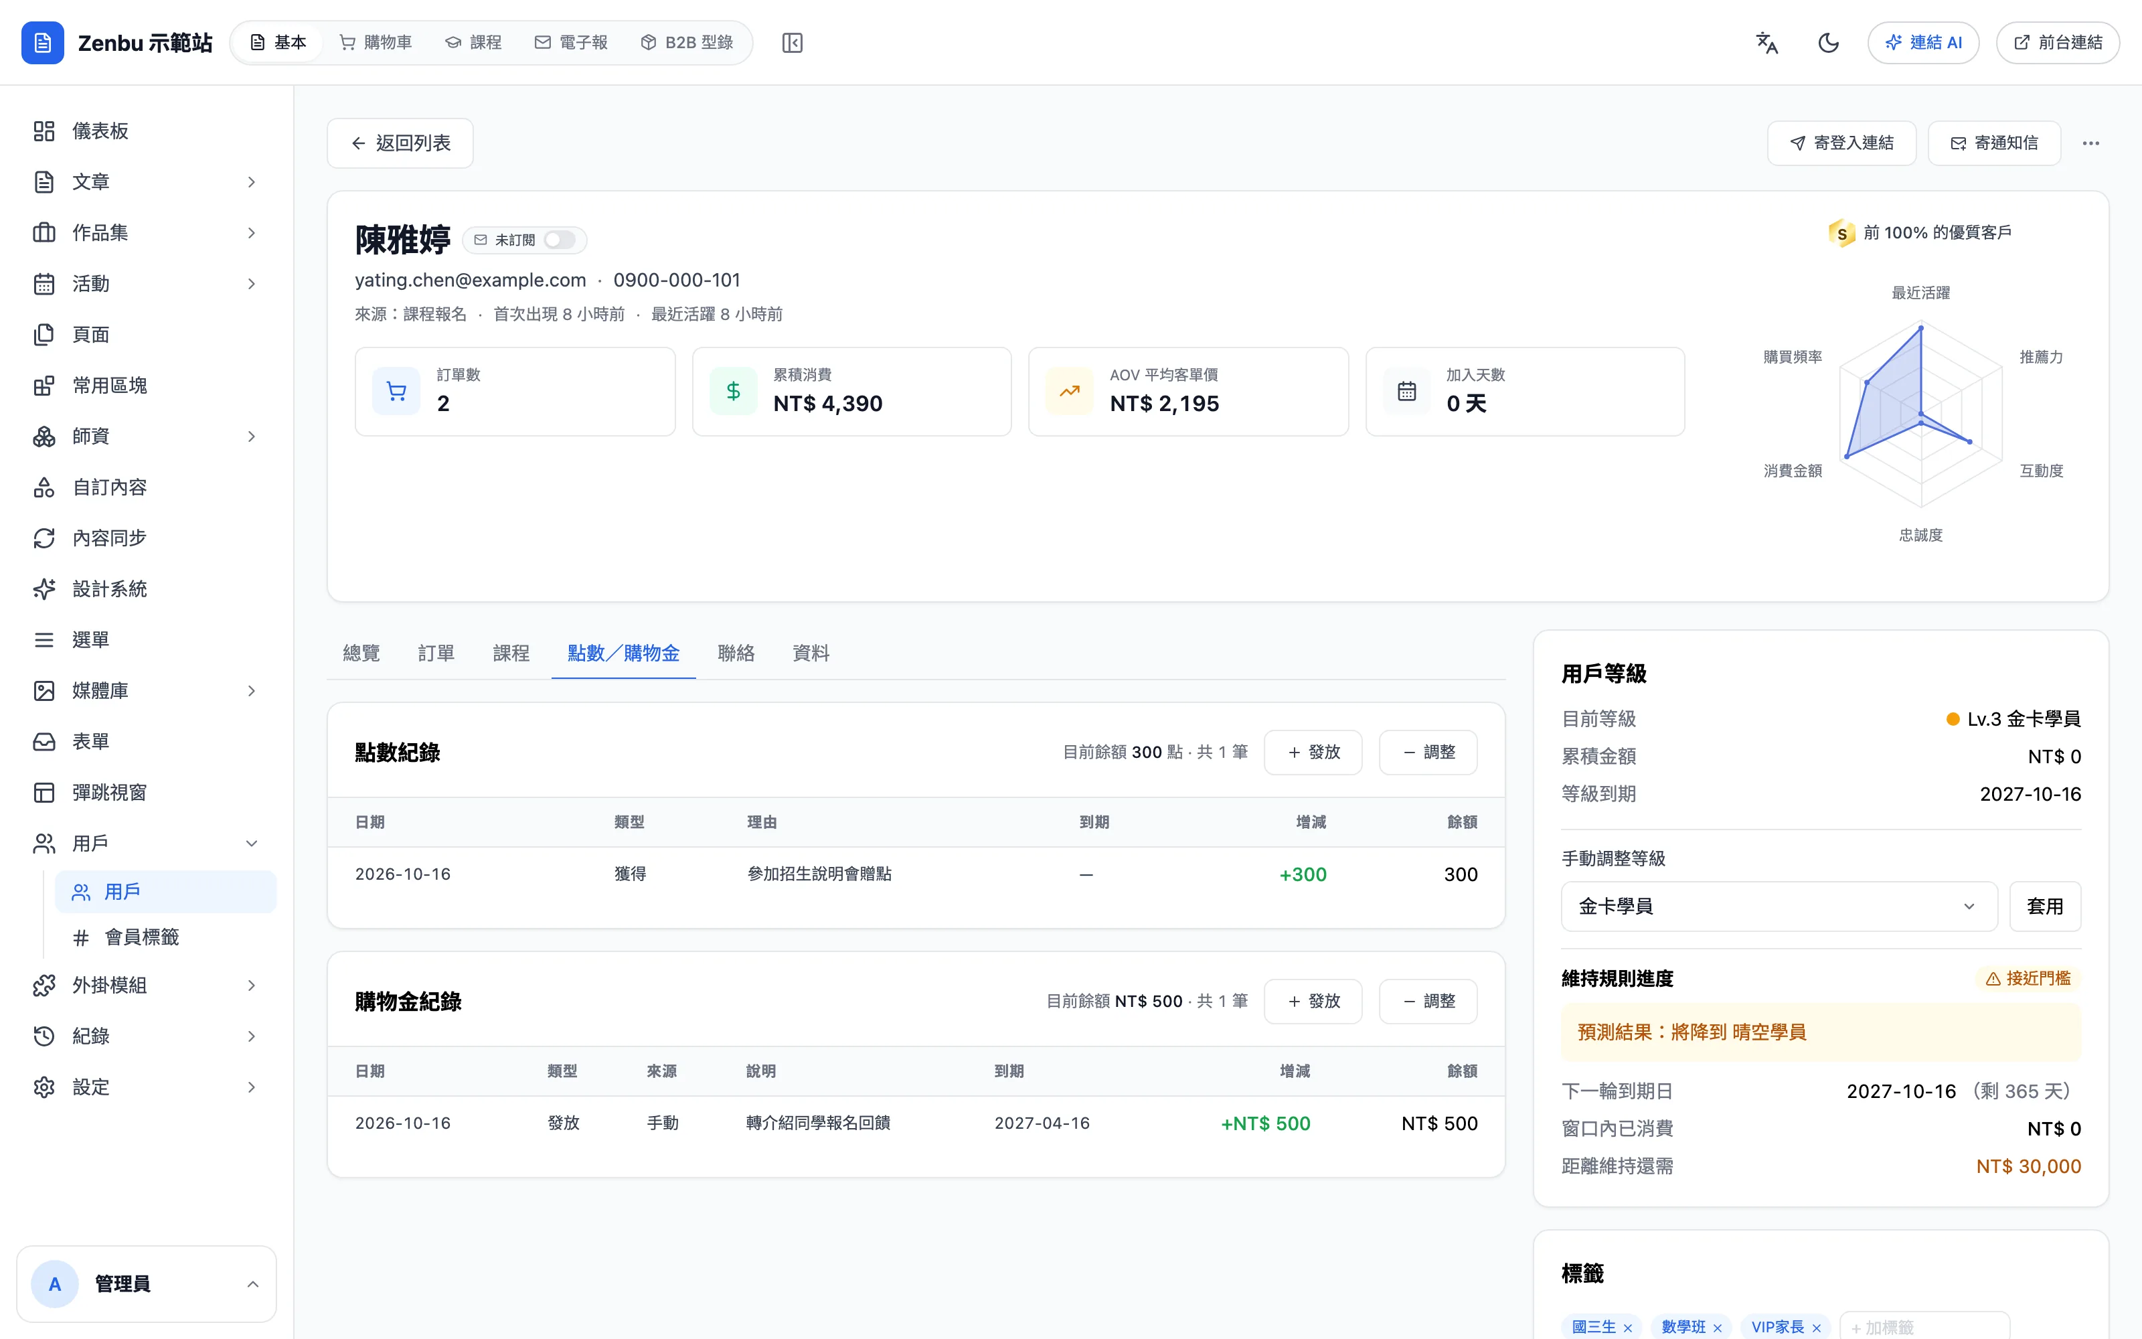Open 自訂內容 in sidebar

(146, 487)
